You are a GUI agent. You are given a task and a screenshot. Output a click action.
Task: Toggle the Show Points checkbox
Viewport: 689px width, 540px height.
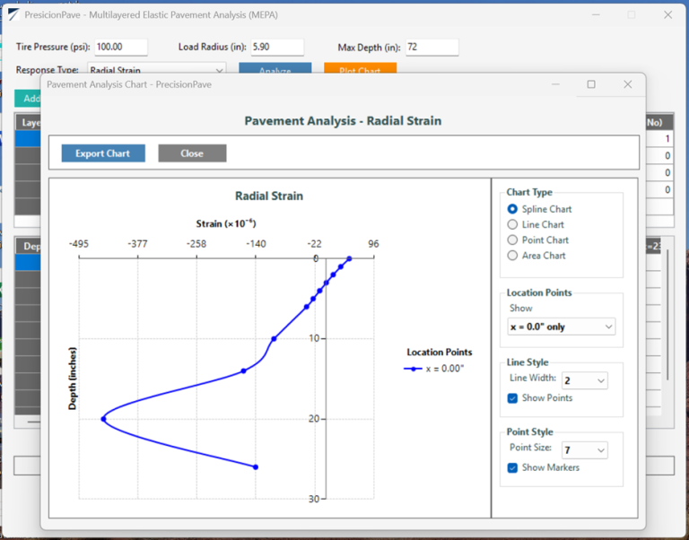coord(512,398)
